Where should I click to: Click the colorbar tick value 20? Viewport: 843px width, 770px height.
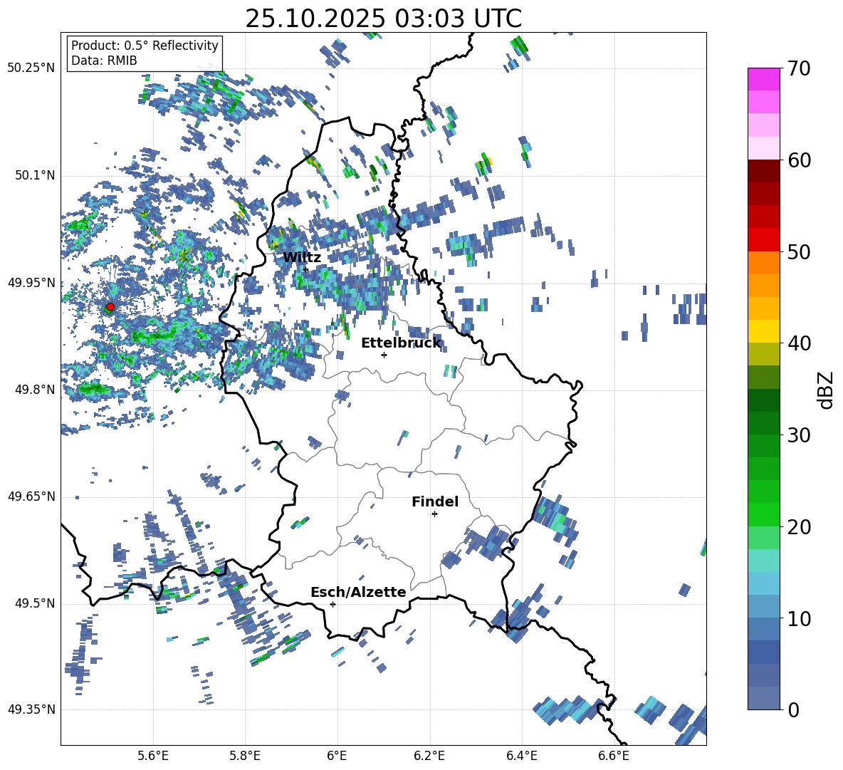[799, 527]
